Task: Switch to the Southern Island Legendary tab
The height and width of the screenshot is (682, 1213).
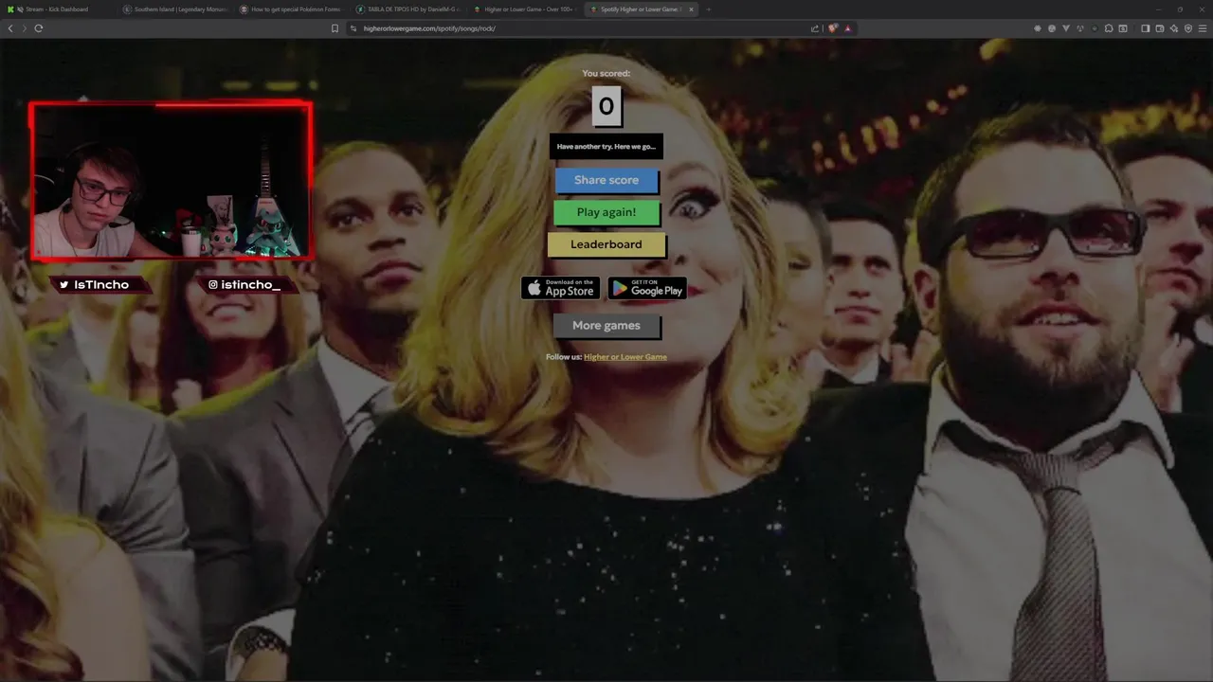Action: [175, 9]
